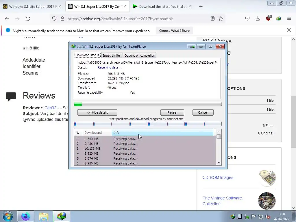The height and width of the screenshot is (222, 296).
Task: Open the Firefox hamburger menu
Action: click(289, 18)
